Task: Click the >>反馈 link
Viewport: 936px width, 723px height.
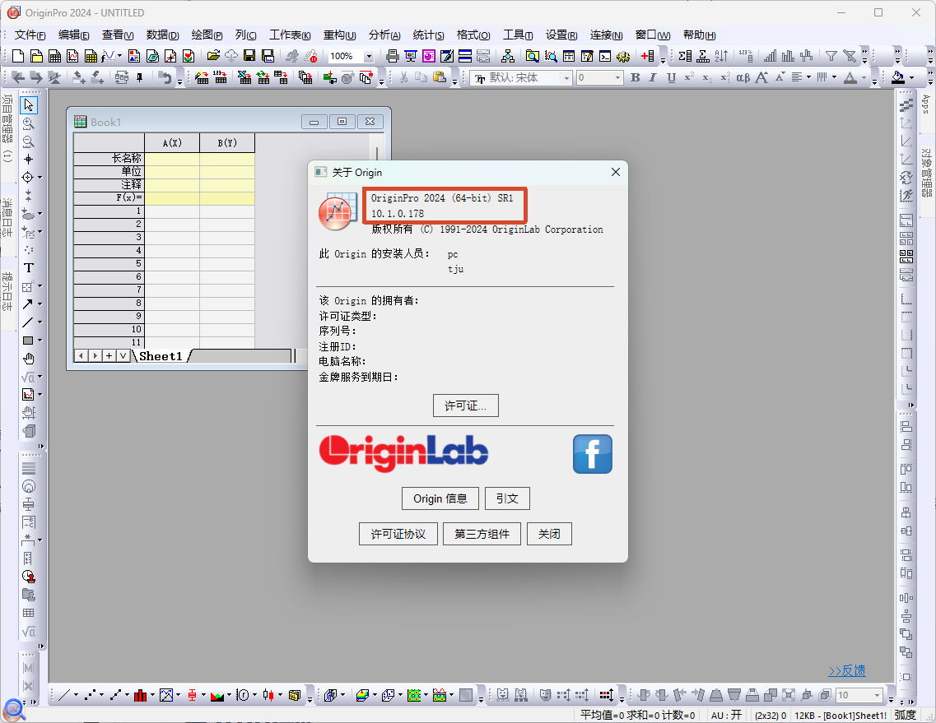Action: pos(846,671)
